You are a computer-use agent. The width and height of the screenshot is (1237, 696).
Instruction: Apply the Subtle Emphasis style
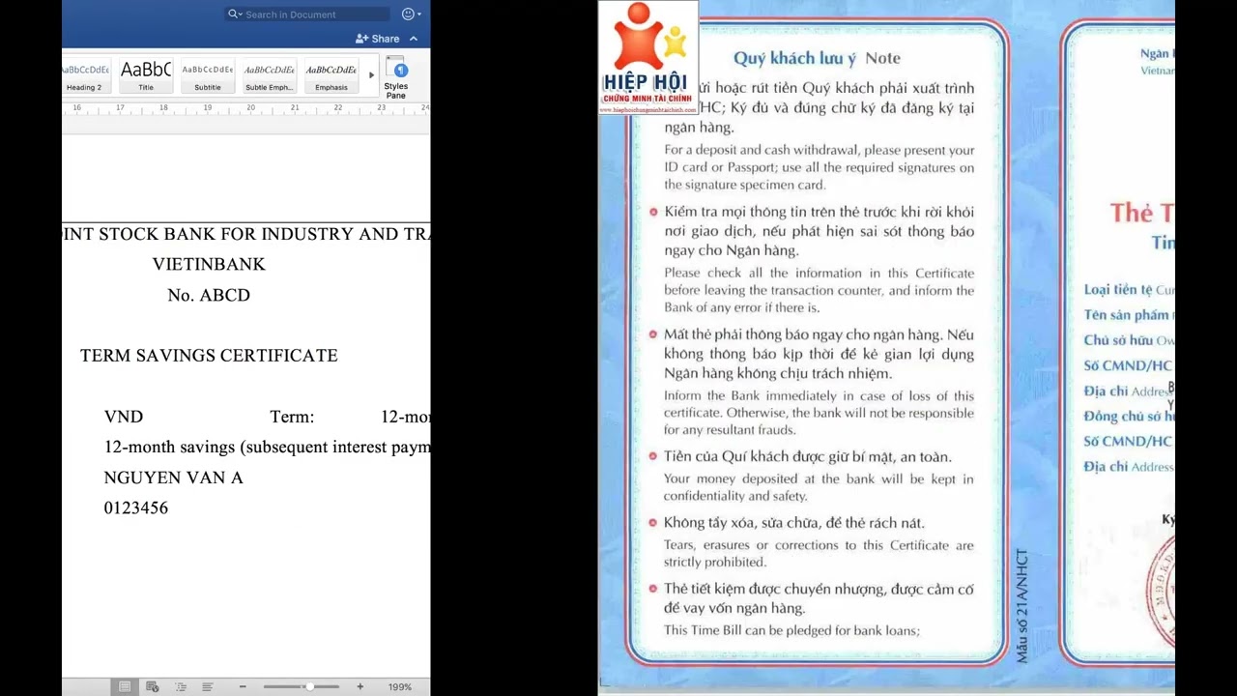pyautogui.click(x=270, y=76)
